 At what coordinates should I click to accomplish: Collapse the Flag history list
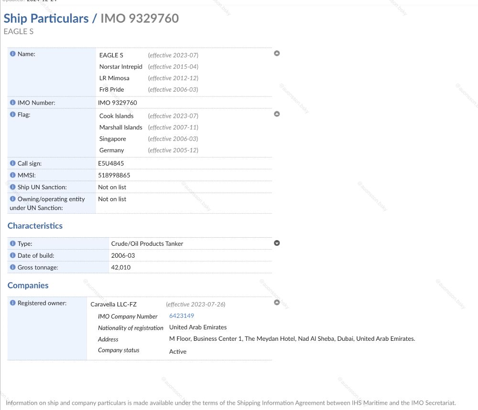point(277,114)
